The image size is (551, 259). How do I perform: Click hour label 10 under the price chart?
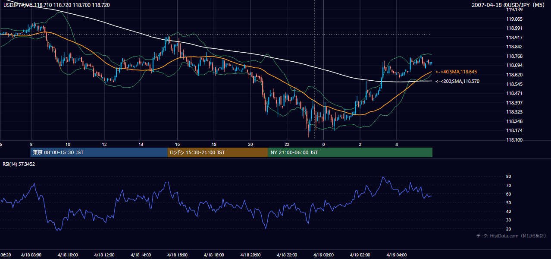click(x=68, y=144)
